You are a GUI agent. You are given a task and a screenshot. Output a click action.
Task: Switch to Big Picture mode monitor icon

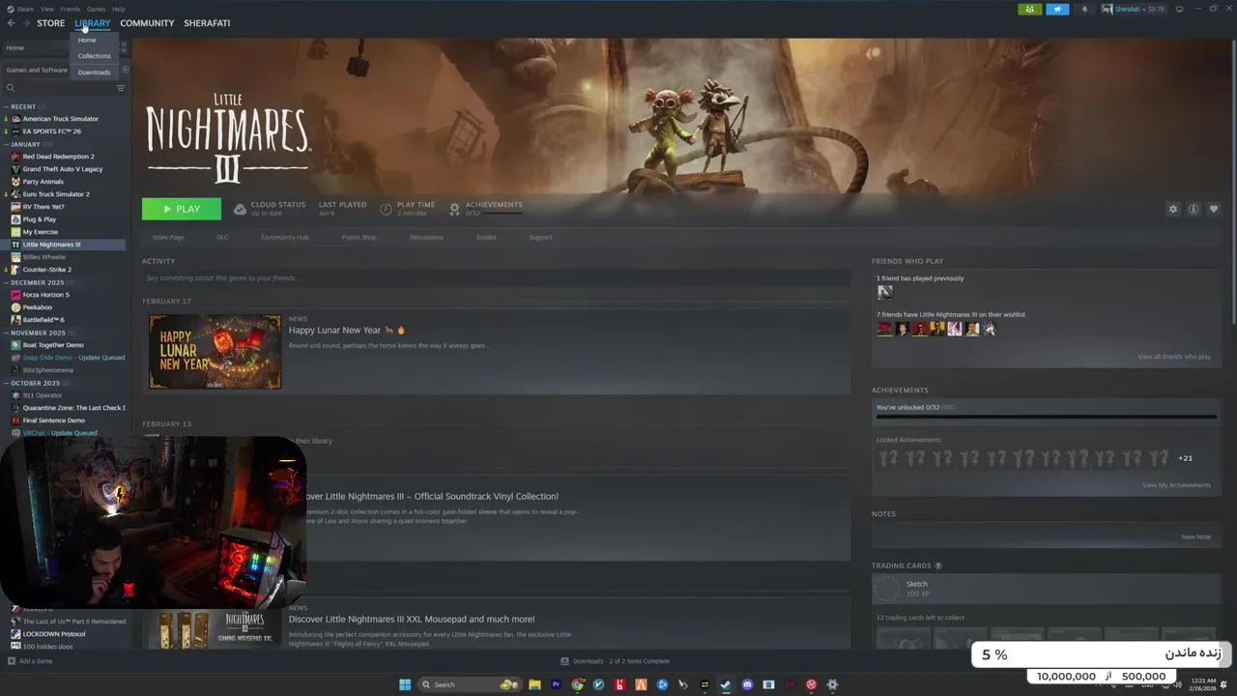tap(1179, 10)
